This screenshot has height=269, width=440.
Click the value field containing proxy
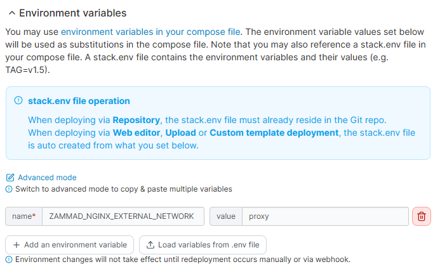point(324,216)
